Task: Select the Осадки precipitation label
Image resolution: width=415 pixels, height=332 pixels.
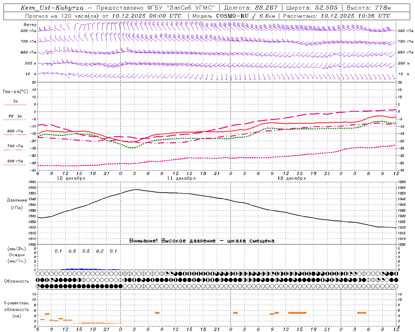Action: [17, 255]
